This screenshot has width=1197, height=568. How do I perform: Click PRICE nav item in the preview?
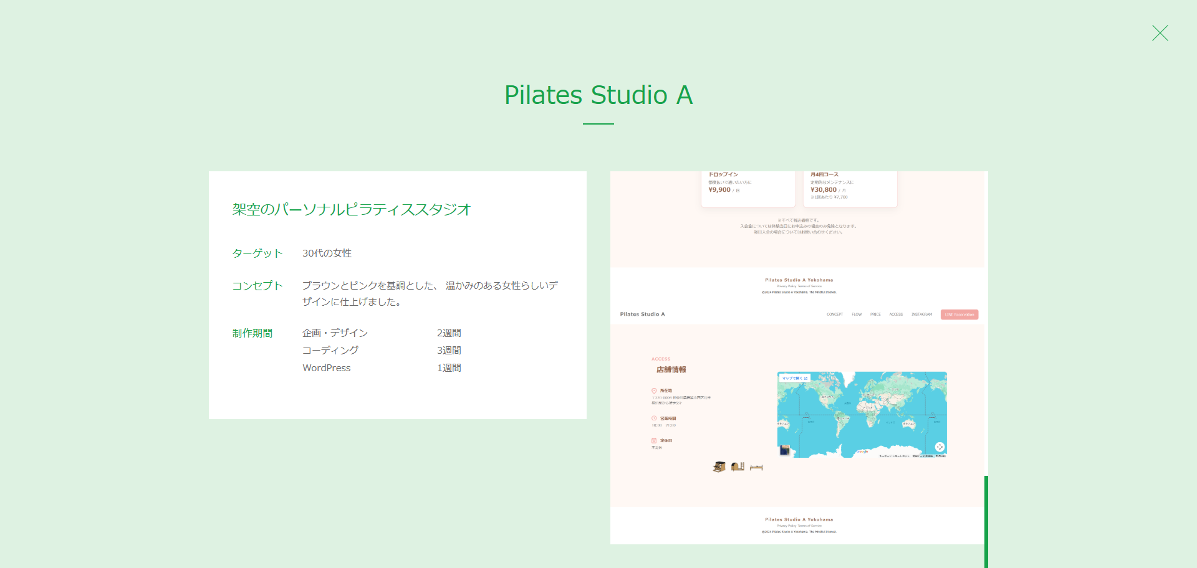pyautogui.click(x=875, y=315)
